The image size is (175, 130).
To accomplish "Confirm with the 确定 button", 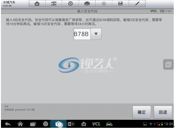I will pyautogui.click(x=142, y=112).
